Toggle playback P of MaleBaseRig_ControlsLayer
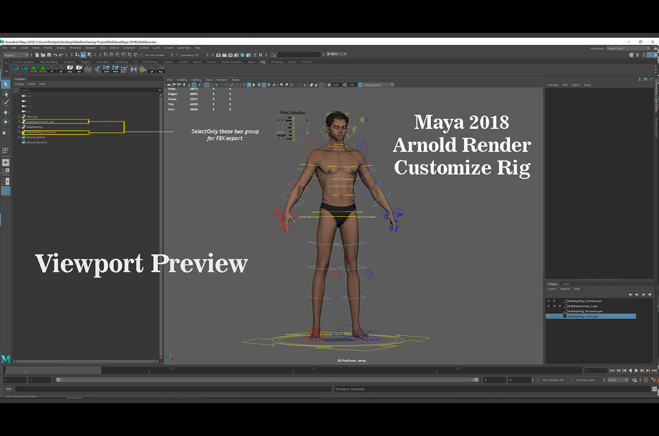659x436 pixels. pos(554,301)
